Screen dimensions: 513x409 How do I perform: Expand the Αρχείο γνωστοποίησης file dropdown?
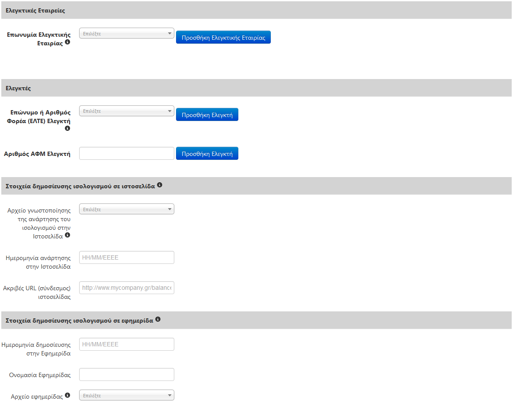(127, 209)
